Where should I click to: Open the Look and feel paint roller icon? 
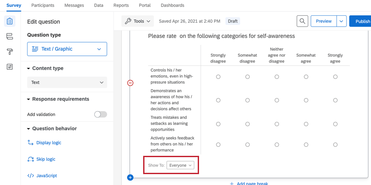click(x=10, y=52)
